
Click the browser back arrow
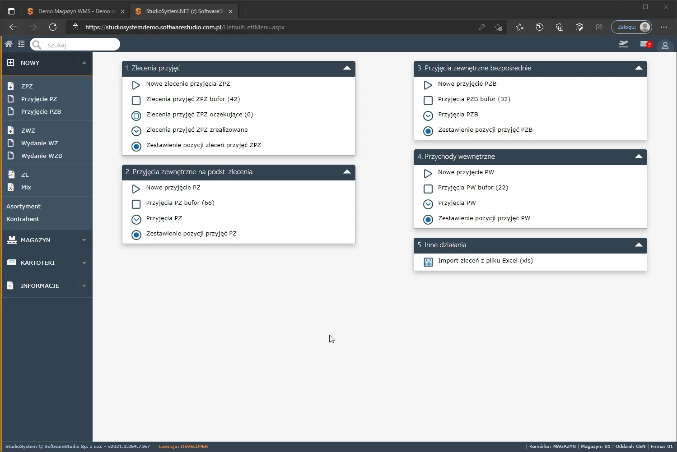[x=13, y=27]
